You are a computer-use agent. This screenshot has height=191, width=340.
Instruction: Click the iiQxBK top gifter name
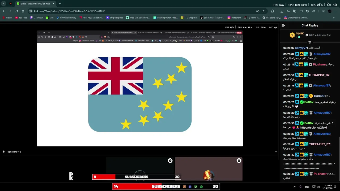pos(300,34)
